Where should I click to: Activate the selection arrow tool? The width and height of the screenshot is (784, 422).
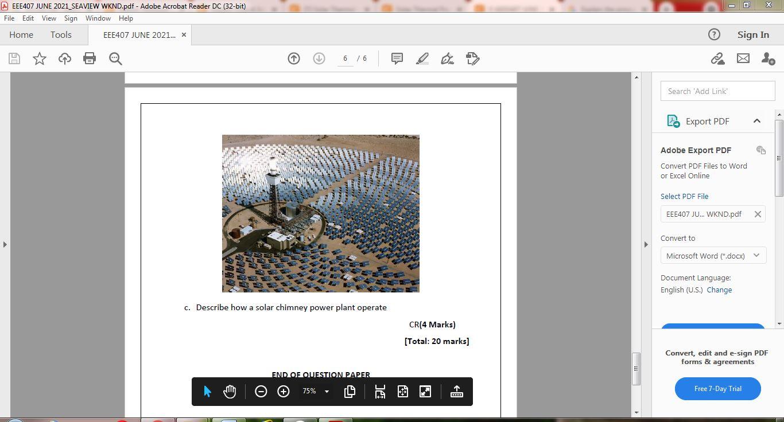(207, 392)
